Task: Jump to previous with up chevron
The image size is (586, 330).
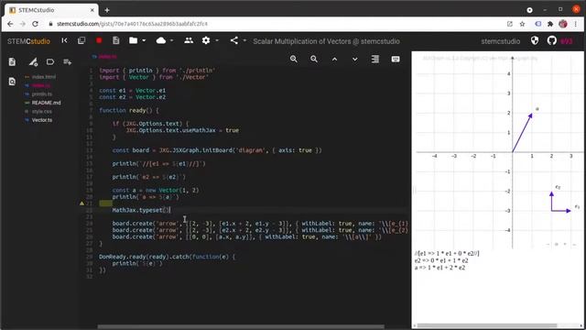Action: (334, 59)
